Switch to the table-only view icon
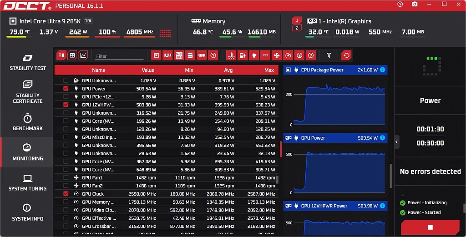Viewport: 466px width, 237px height. tap(72, 55)
